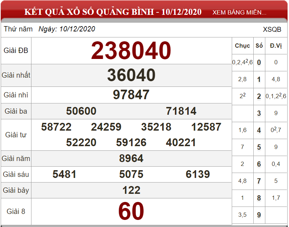Click fourth prize number 40221
Viewport: 289px width, 227px height.
(x=181, y=143)
